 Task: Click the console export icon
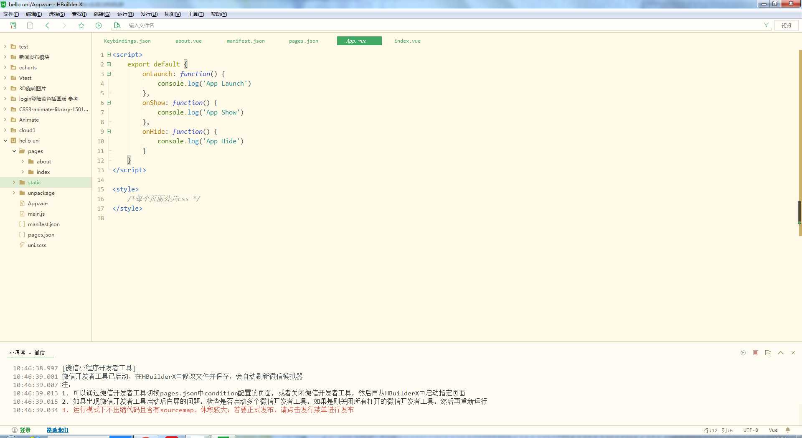(x=768, y=353)
